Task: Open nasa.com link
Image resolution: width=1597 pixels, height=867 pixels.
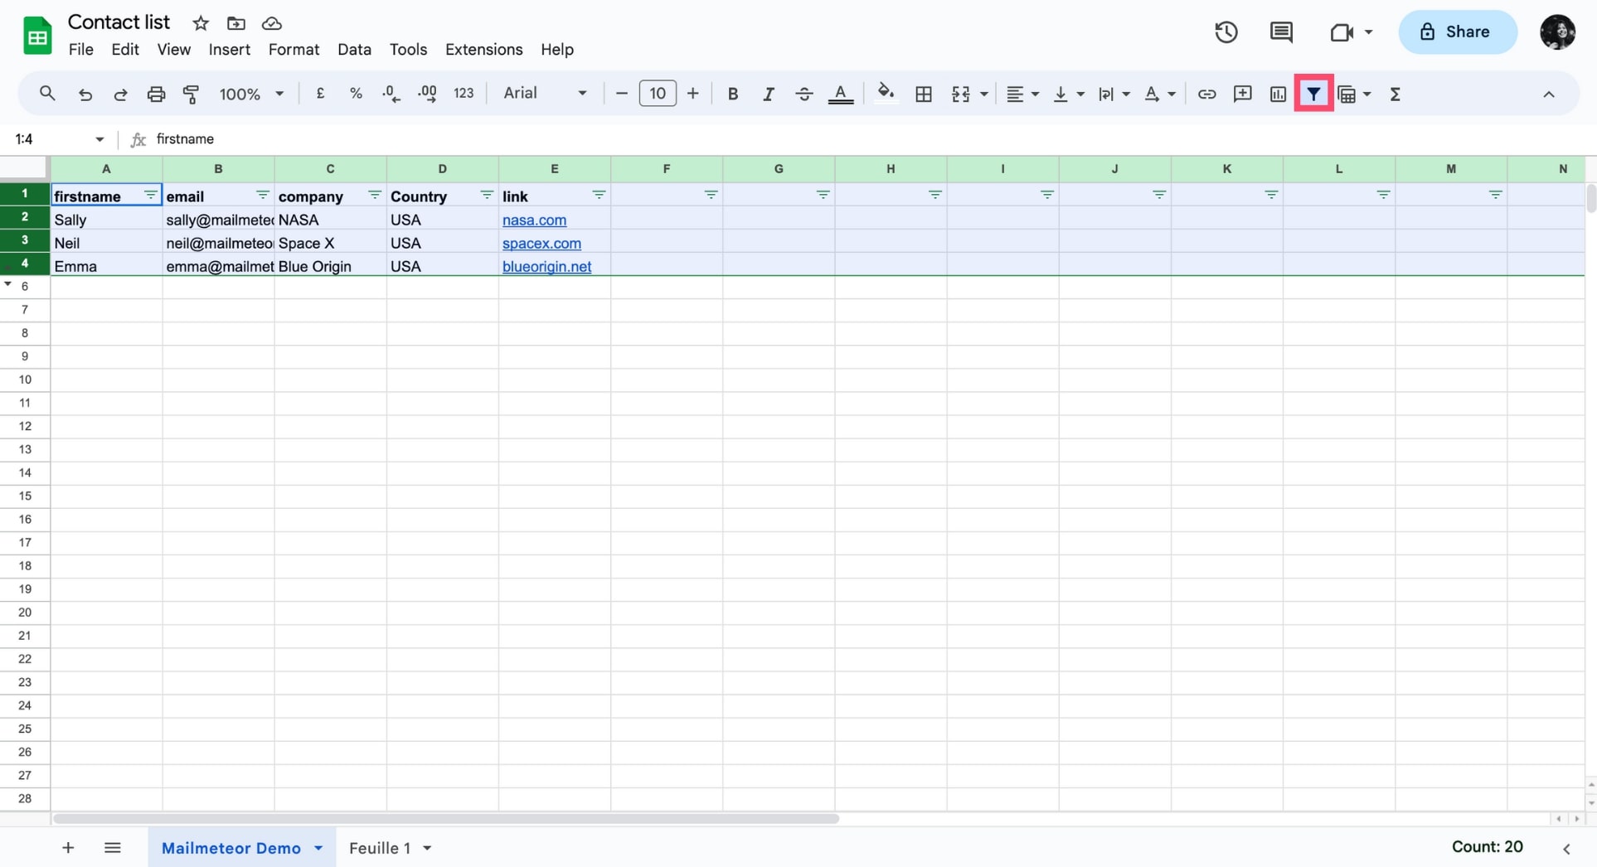Action: coord(534,220)
